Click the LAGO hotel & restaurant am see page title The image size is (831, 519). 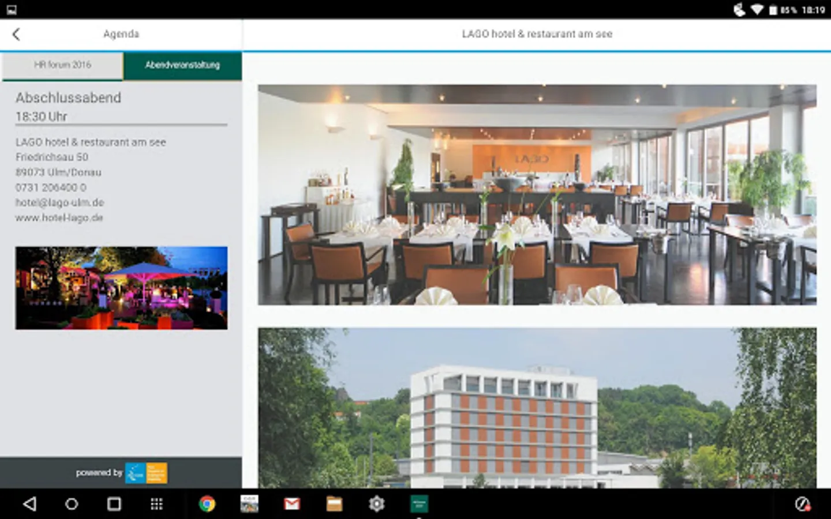[537, 34]
